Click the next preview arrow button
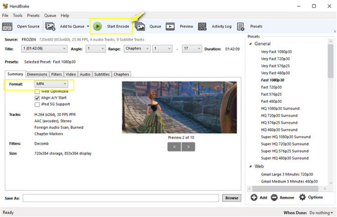Screen dimensions: 337x217 (188, 147)
